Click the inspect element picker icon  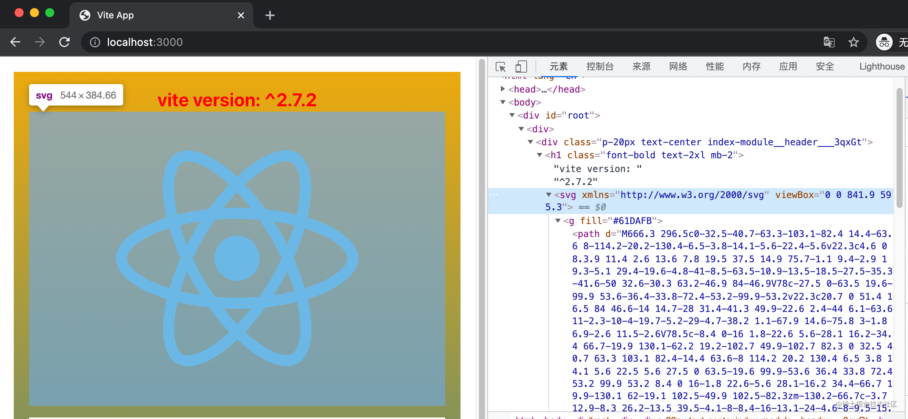tap(501, 67)
